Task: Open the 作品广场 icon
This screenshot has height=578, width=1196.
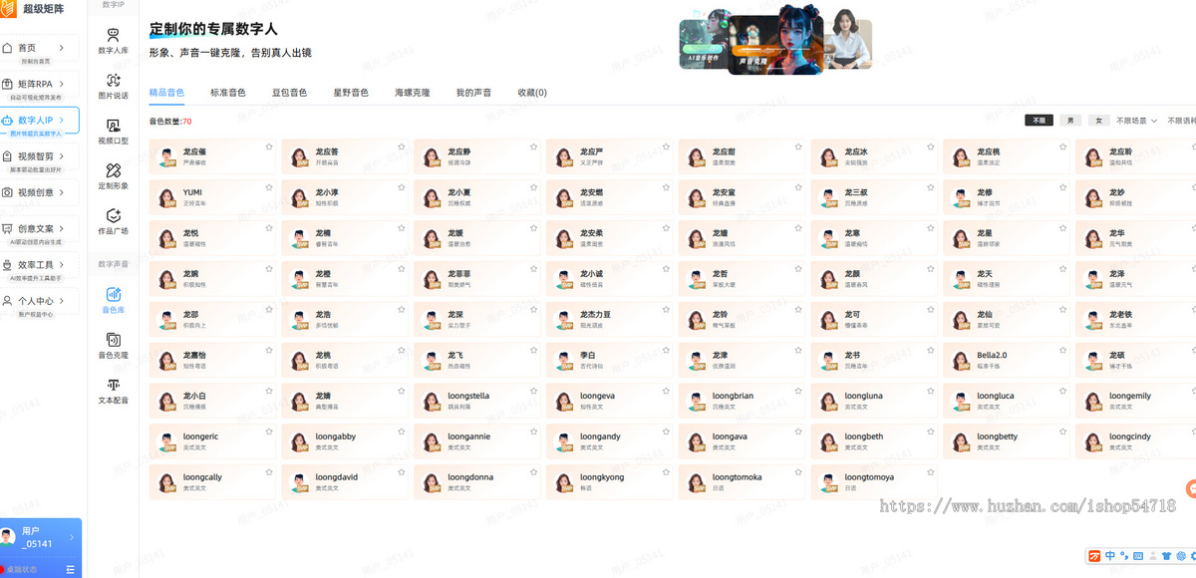Action: pyautogui.click(x=113, y=215)
